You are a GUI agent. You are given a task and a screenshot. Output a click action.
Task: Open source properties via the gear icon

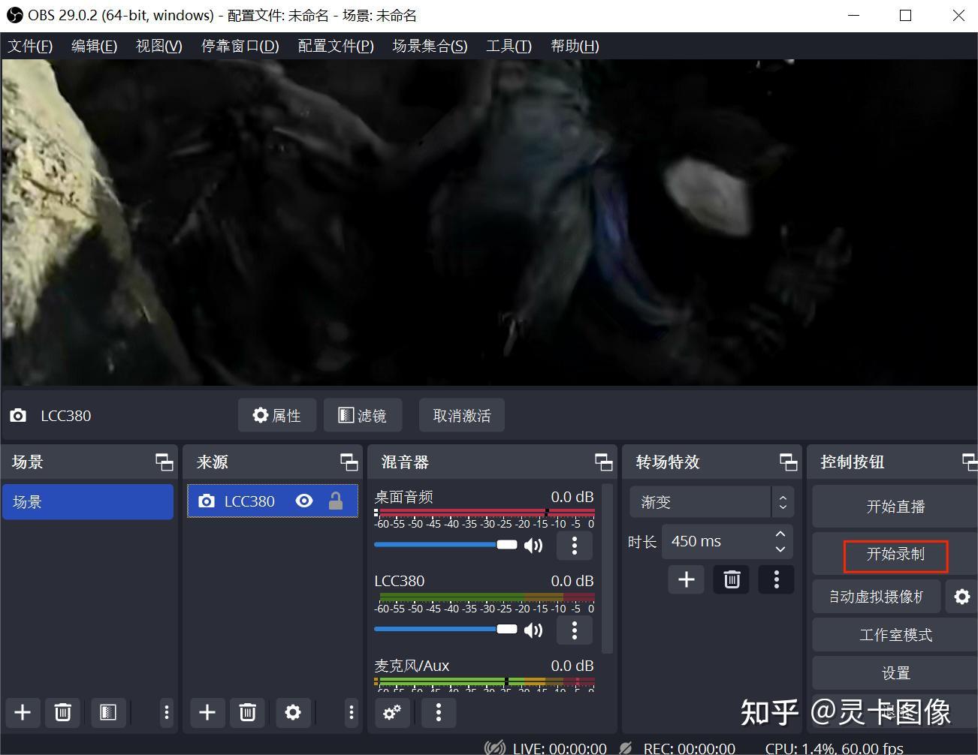(293, 713)
